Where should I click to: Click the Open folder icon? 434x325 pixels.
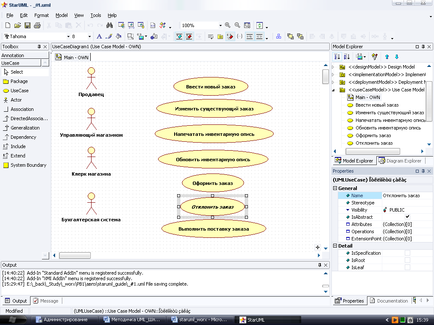point(17,25)
